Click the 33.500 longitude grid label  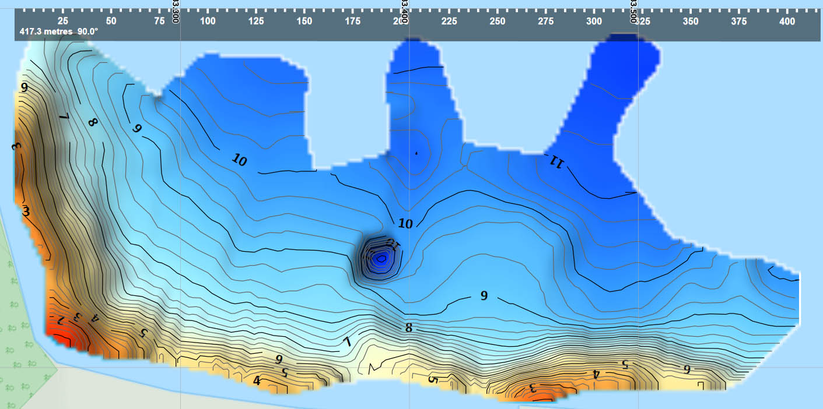tap(634, 10)
